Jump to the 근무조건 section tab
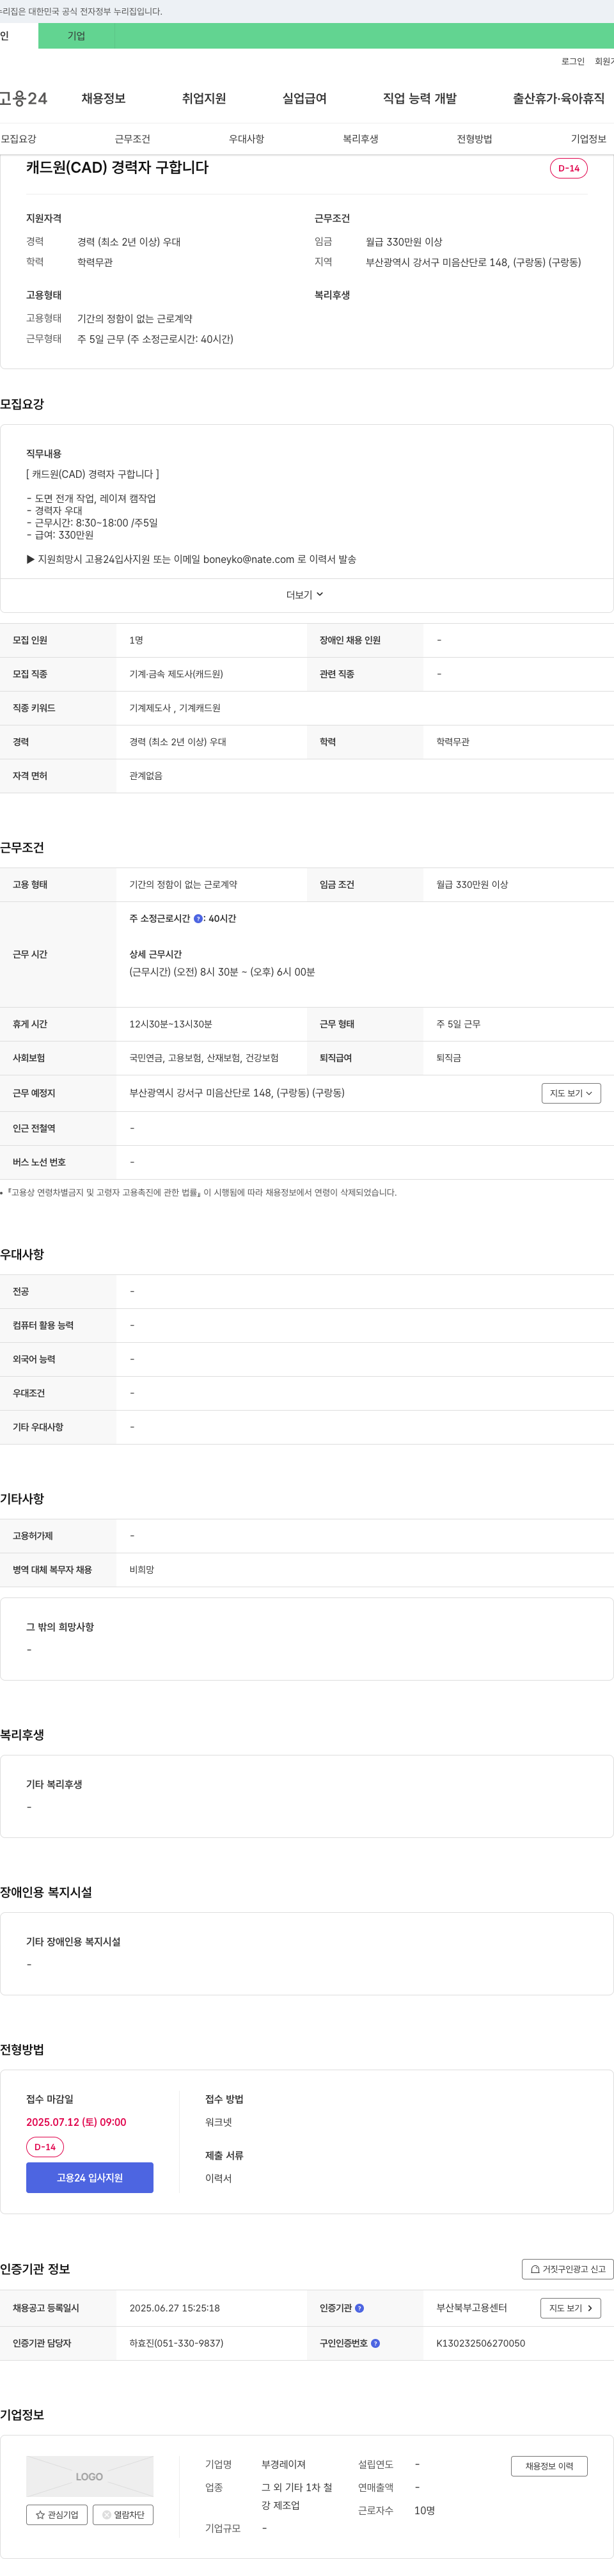The width and height of the screenshot is (614, 2559). click(x=132, y=139)
